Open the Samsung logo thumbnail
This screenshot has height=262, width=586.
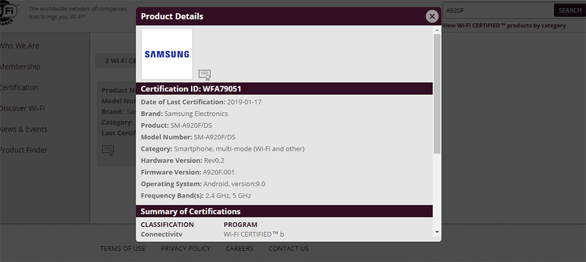tap(167, 54)
